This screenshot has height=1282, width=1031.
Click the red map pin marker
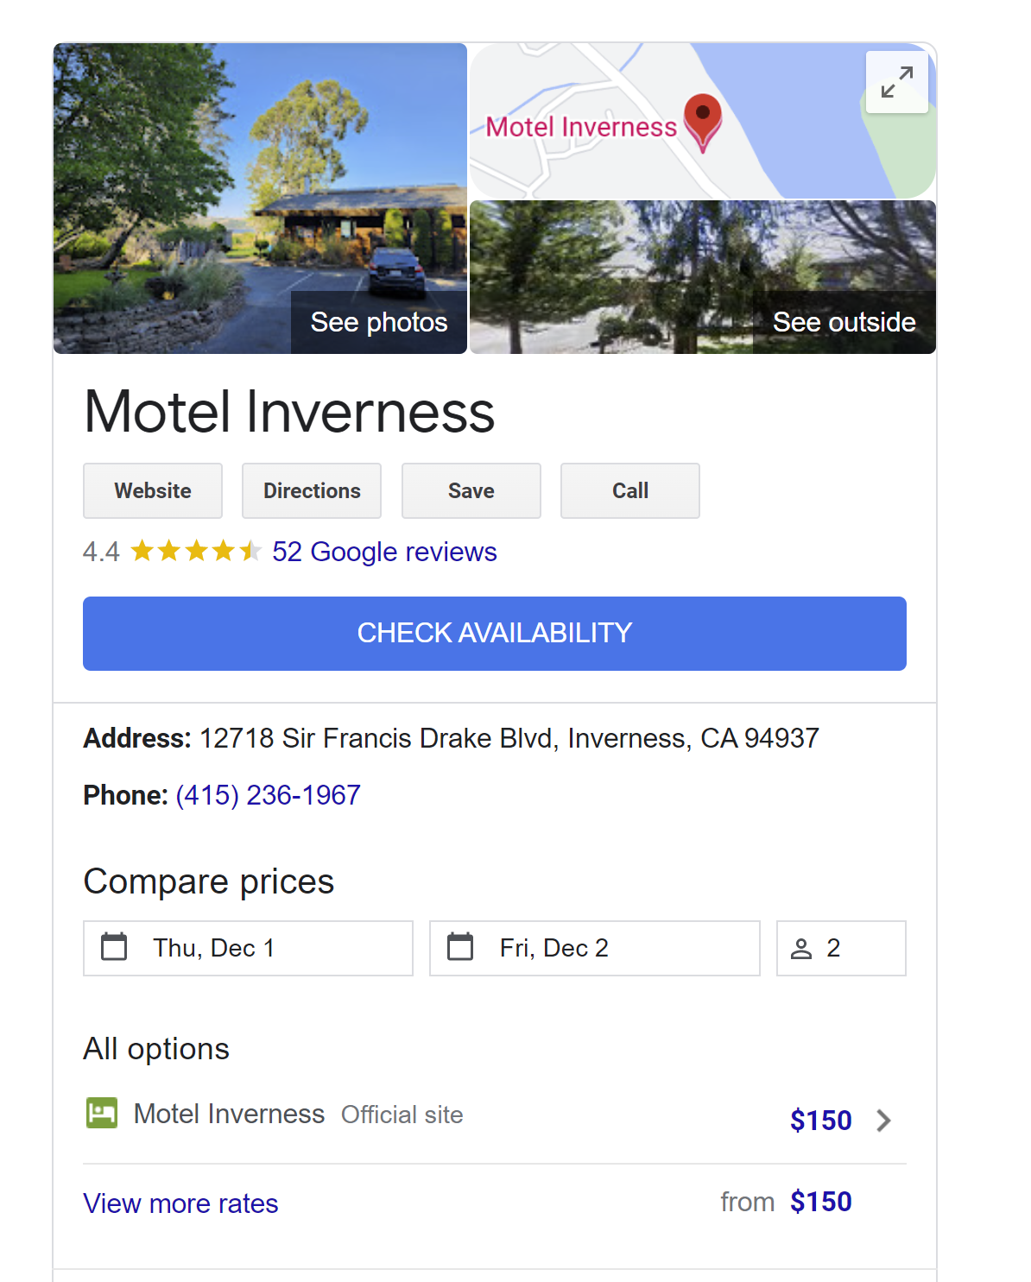(703, 118)
